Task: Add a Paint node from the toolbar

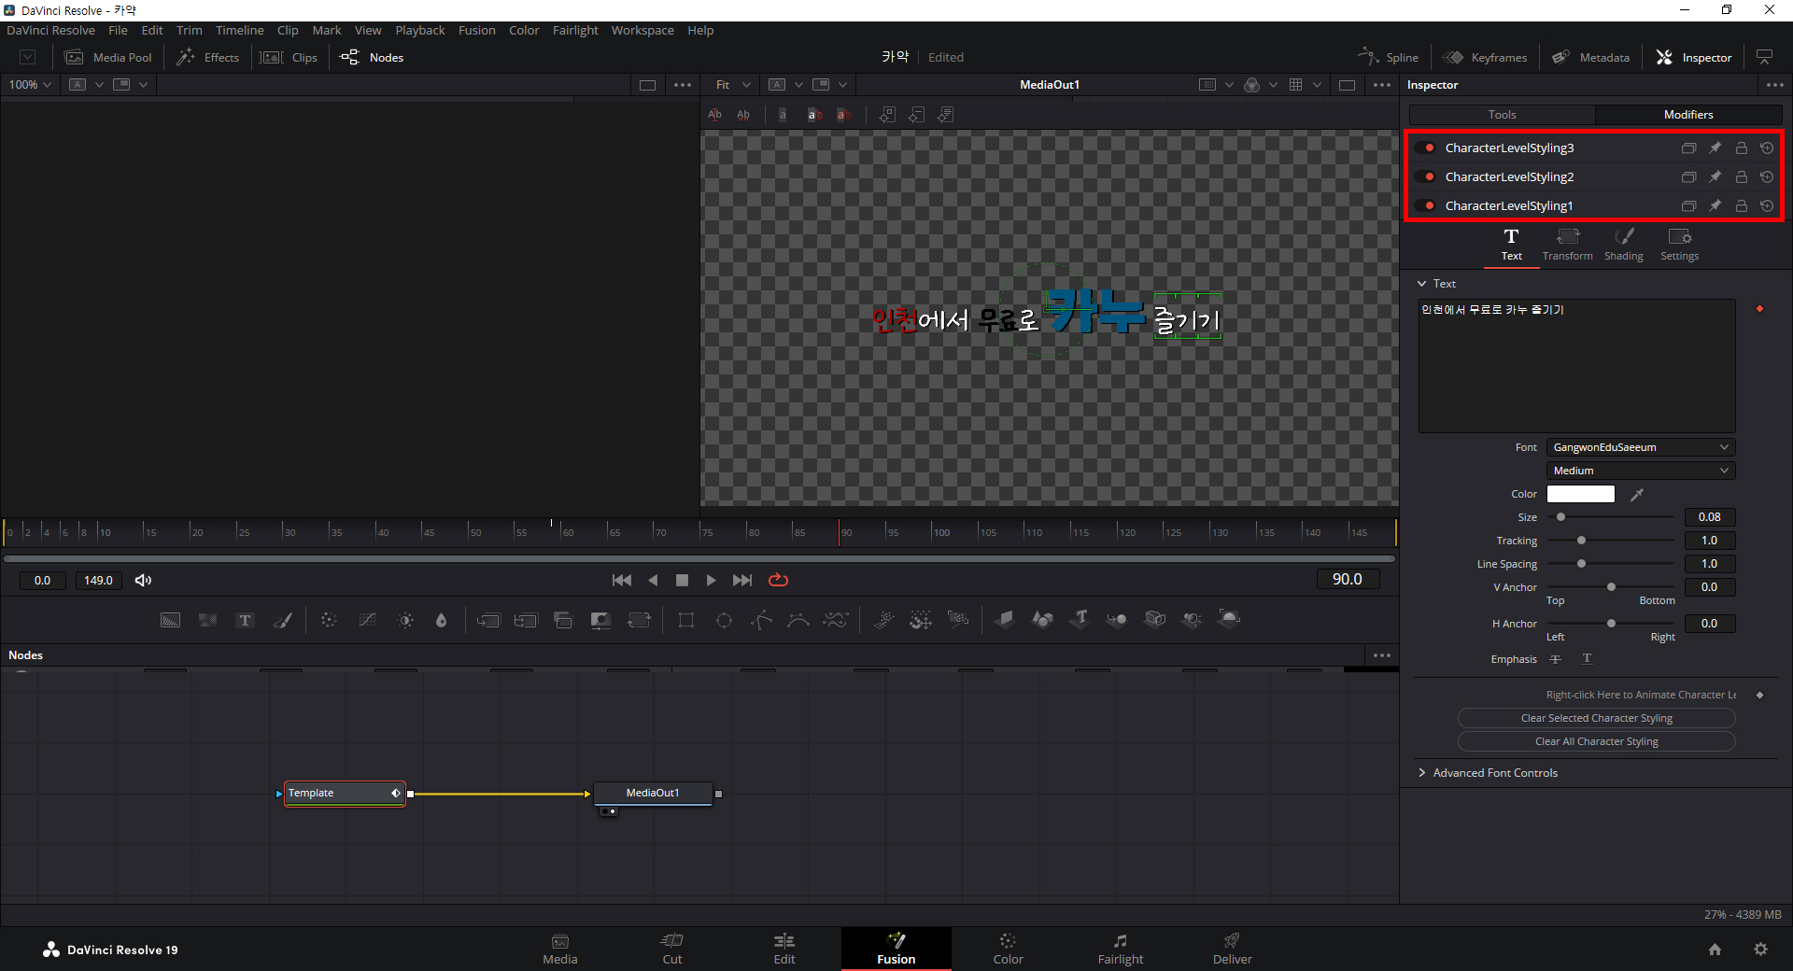Action: 282,620
